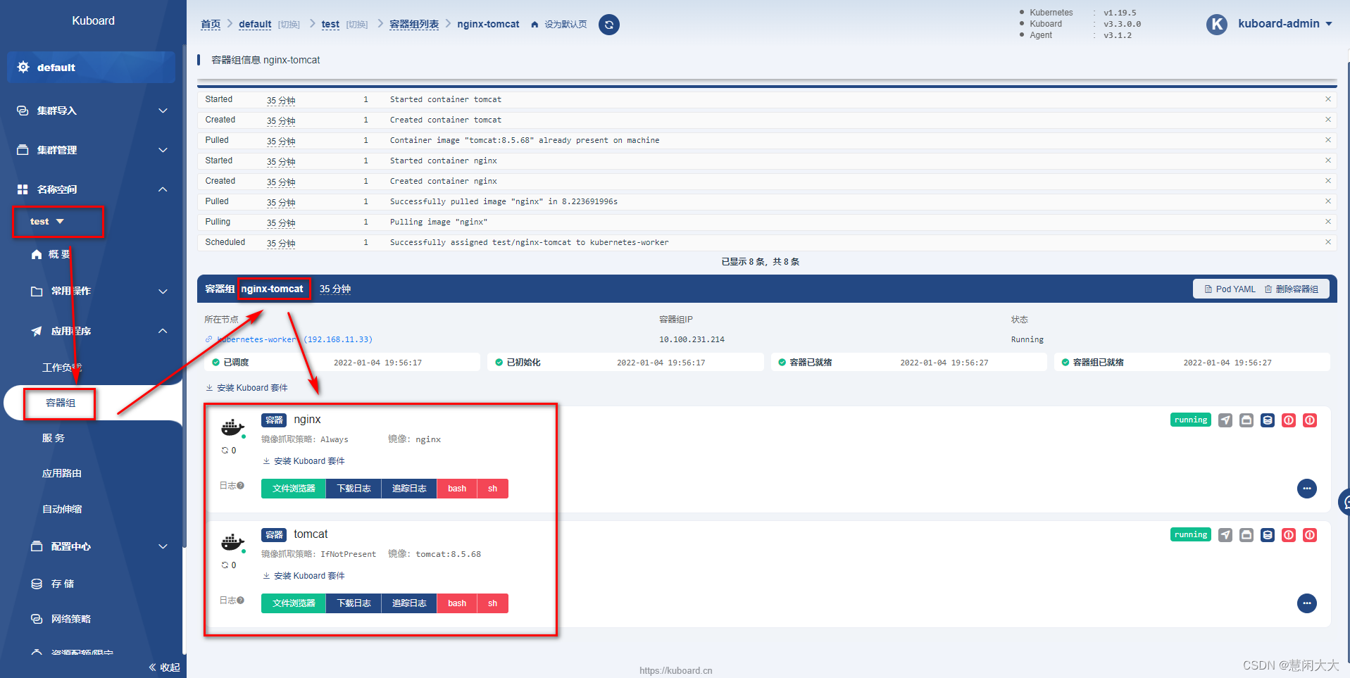The height and width of the screenshot is (678, 1350).
Task: Open bash terminal for nginx container
Action: coord(457,489)
